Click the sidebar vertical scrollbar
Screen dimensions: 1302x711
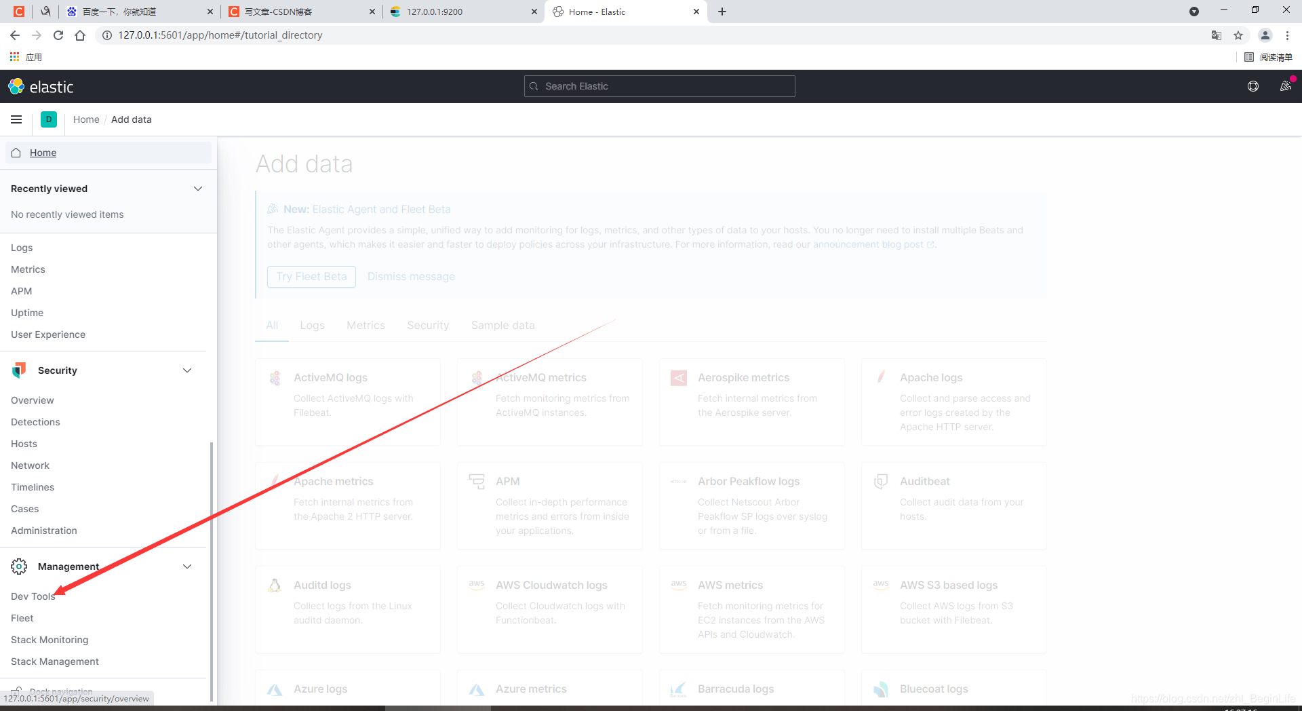pos(212,572)
